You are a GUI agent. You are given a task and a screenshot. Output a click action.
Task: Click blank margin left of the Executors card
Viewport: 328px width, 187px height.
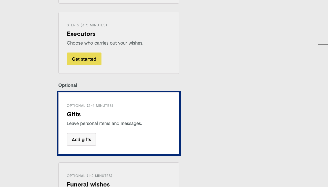(x=31, y=44)
